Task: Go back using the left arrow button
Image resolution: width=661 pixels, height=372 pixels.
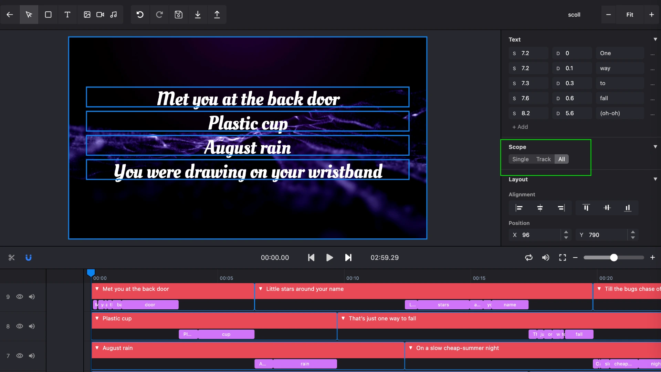Action: point(10,14)
